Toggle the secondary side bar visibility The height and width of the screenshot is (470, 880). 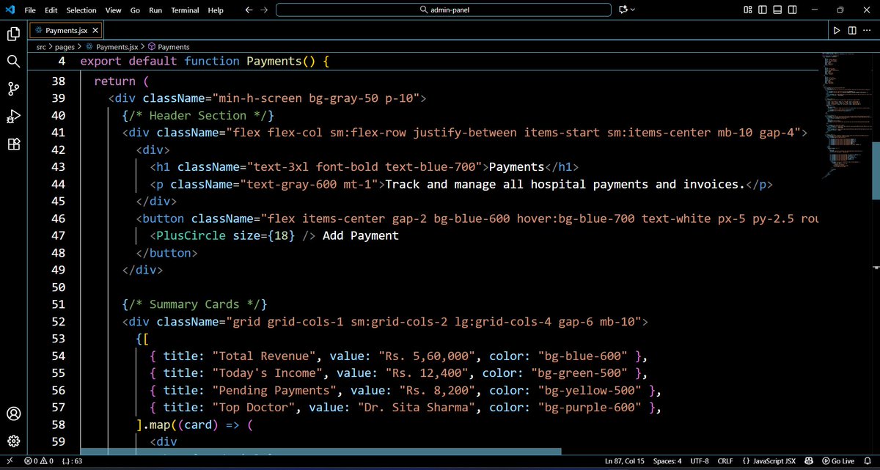pyautogui.click(x=792, y=10)
